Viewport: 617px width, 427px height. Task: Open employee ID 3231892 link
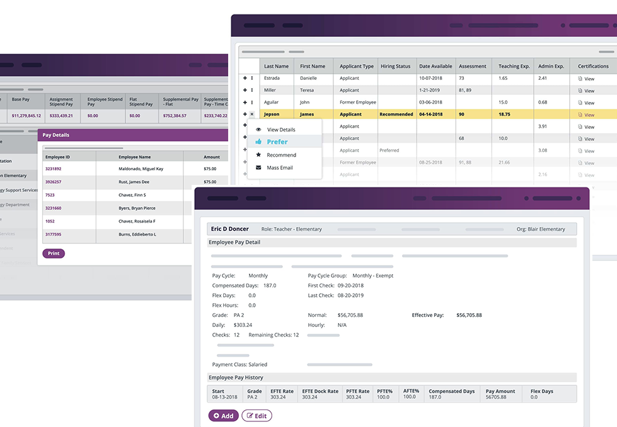(54, 169)
